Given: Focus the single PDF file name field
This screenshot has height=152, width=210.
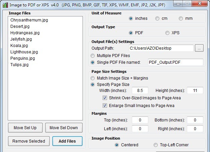Looking at the screenshot, I should click(175, 62).
